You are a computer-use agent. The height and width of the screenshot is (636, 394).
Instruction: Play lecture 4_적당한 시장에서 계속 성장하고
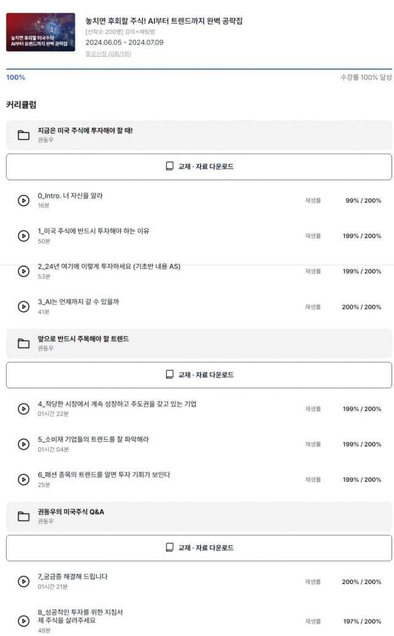[x=23, y=409]
